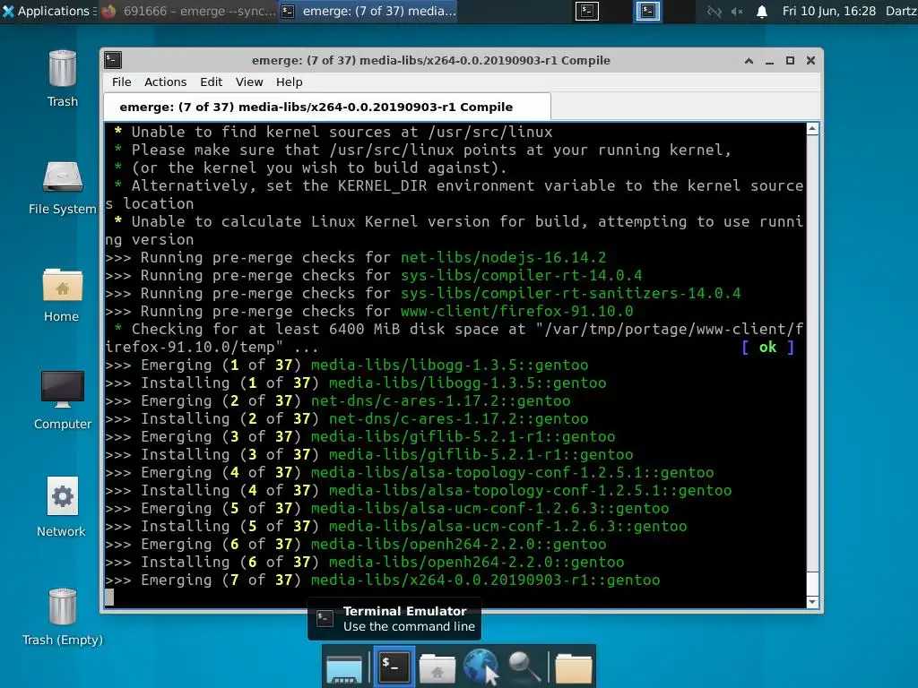The width and height of the screenshot is (918, 688).
Task: Click the text www-client/firefox-91.10.0
Action: pyautogui.click(x=516, y=311)
